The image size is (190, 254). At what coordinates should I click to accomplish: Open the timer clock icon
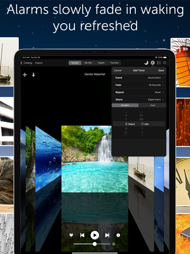152,63
